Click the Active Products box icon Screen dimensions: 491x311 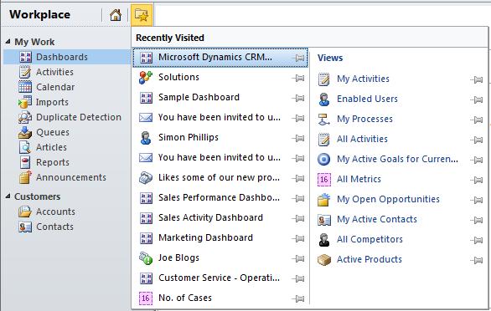[323, 259]
